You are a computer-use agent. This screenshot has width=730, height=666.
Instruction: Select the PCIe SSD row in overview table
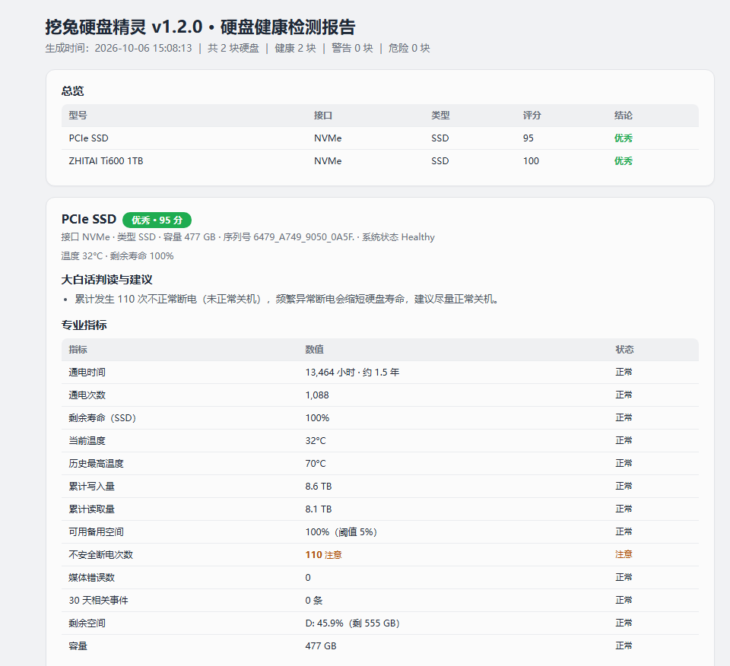point(380,138)
